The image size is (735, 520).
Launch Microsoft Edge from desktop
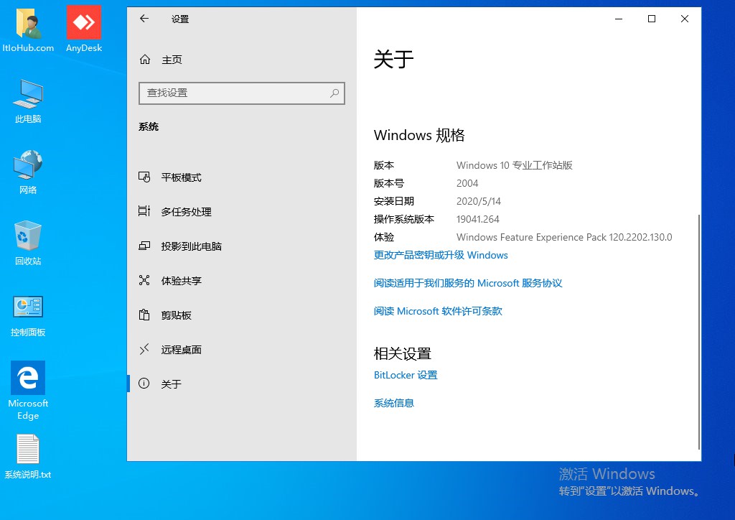click(28, 391)
